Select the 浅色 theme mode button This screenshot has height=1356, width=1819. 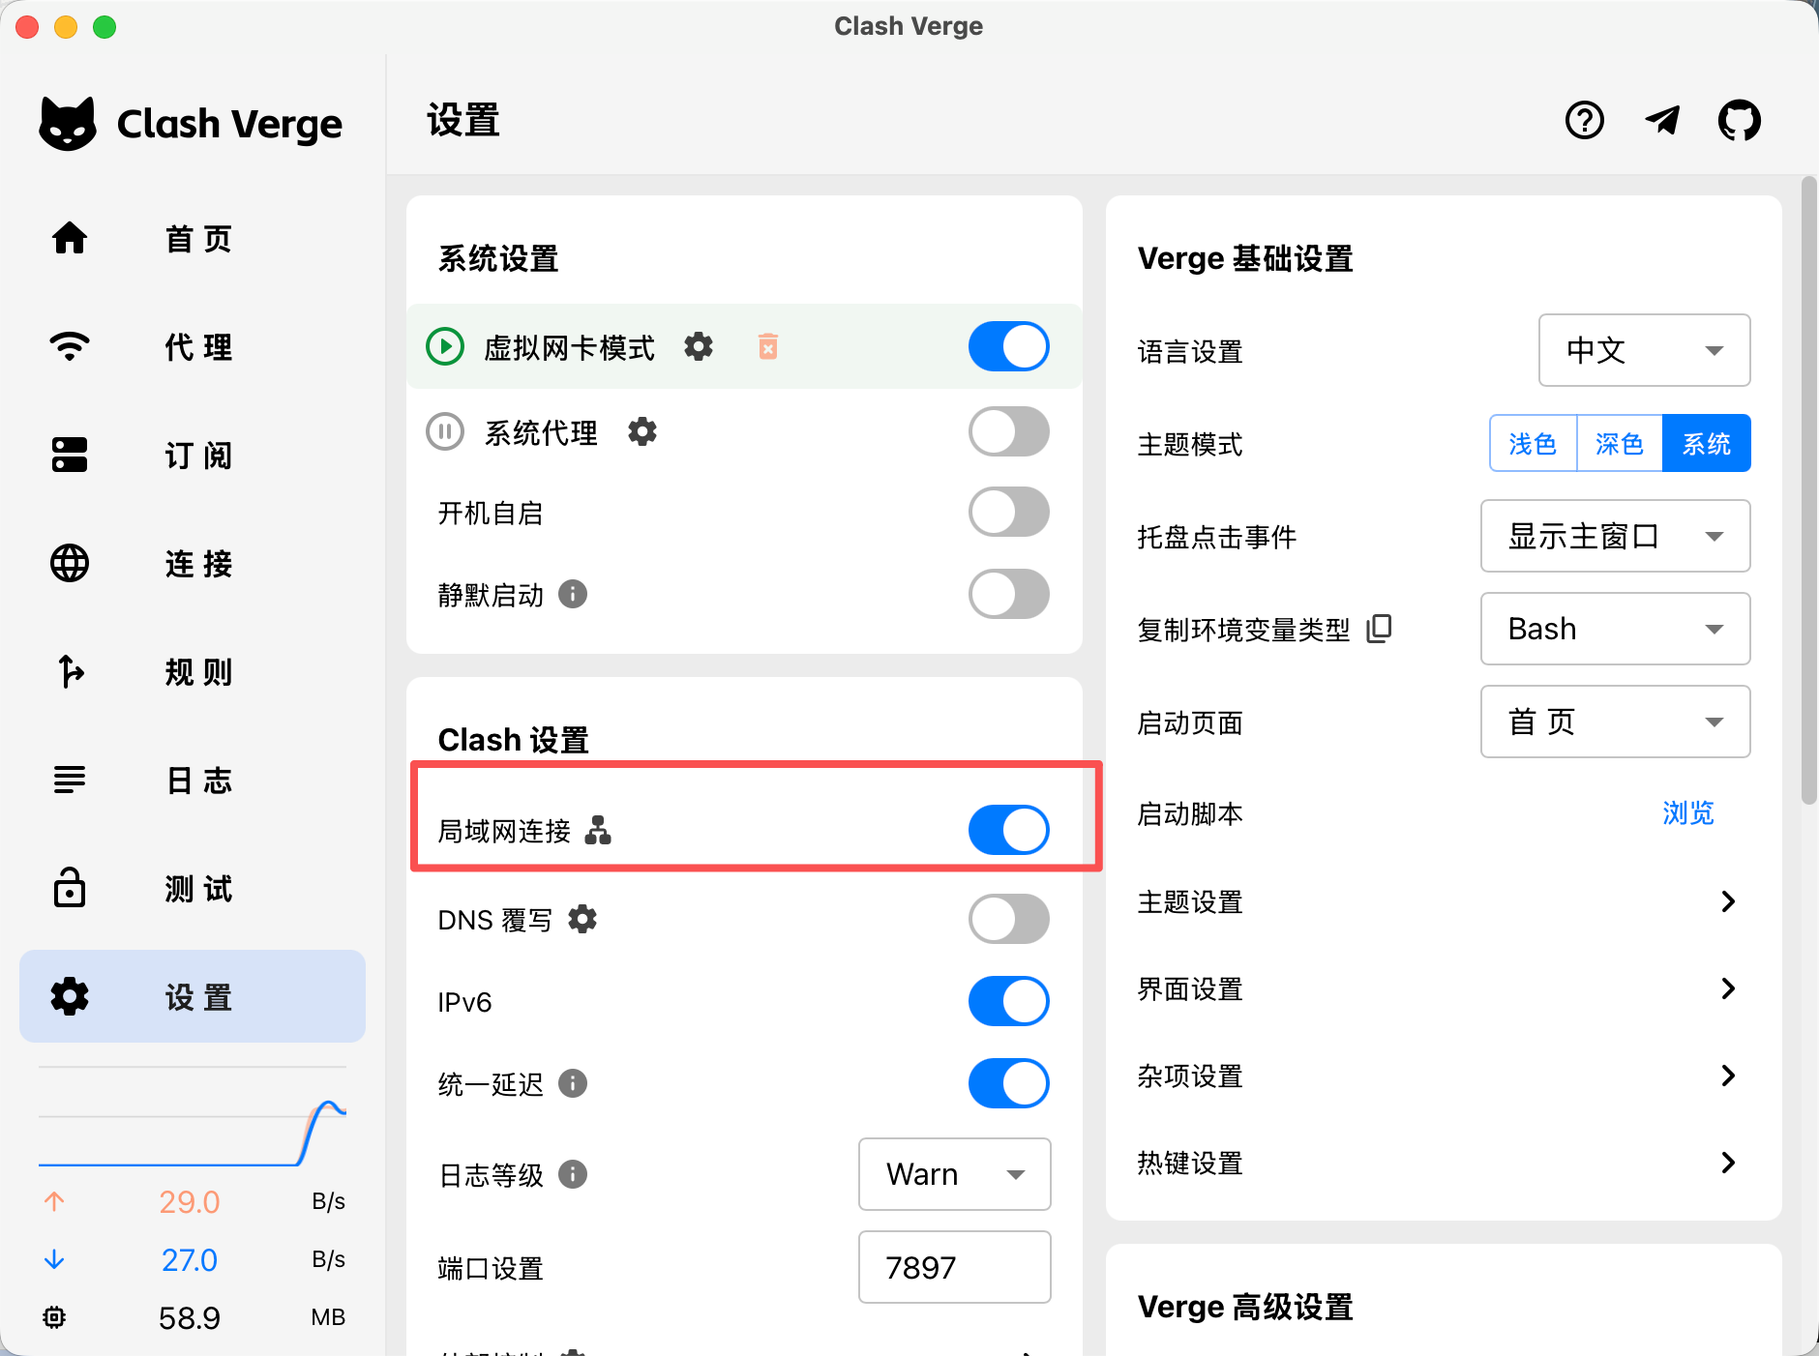(x=1533, y=443)
